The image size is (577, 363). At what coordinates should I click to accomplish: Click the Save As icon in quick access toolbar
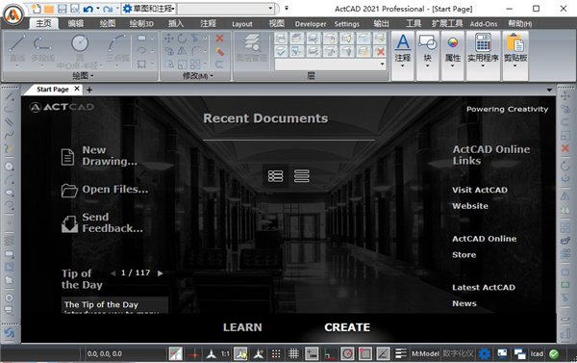[75, 9]
